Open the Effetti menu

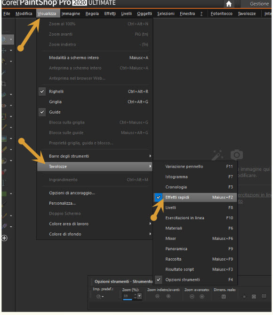click(110, 14)
